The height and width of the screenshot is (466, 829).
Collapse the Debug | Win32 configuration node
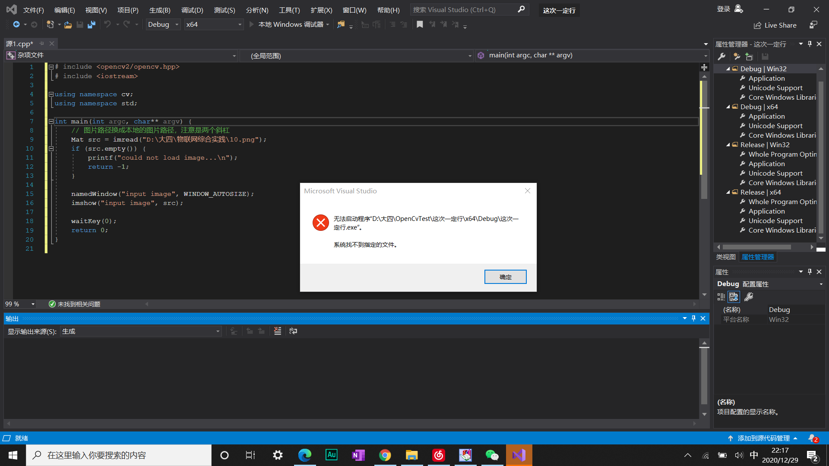[728, 69]
